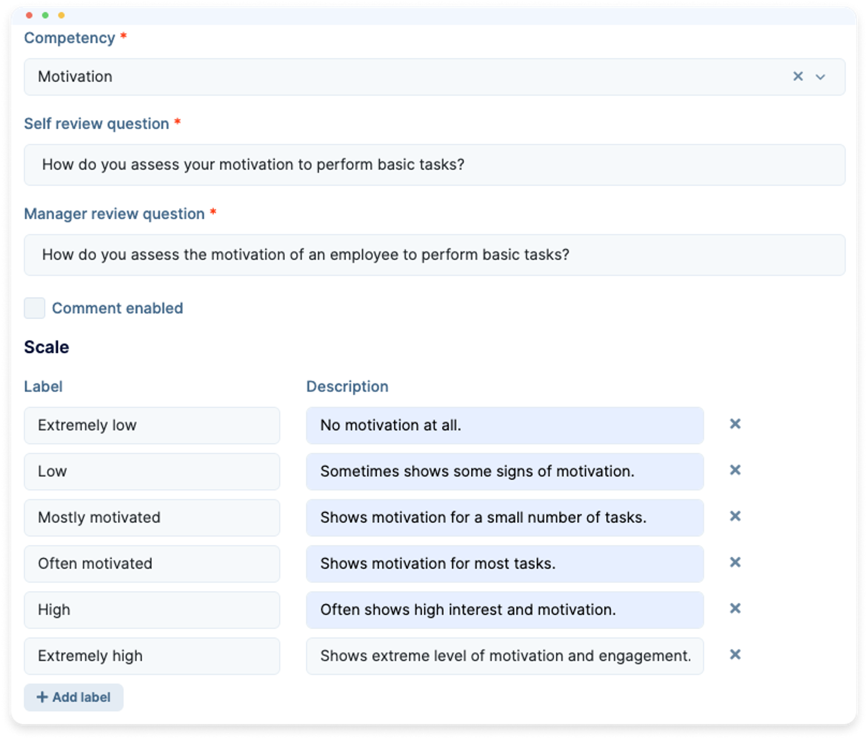Click the Comment enabled label text
This screenshot has width=867, height=739.
[x=117, y=308]
